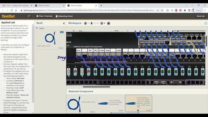
Task: Click the Paused profile button
Action: pyautogui.click(x=197, y=10)
